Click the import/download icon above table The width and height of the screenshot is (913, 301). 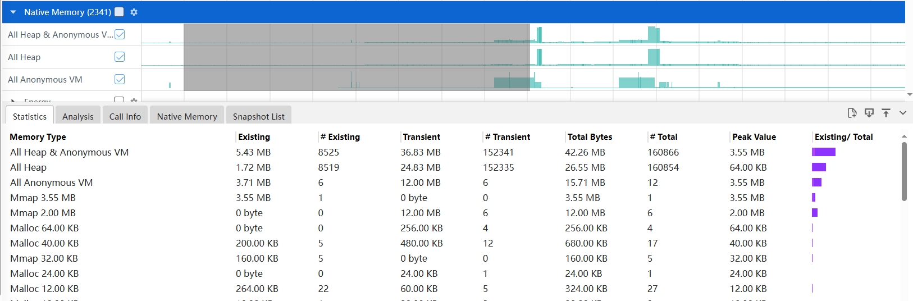point(869,113)
